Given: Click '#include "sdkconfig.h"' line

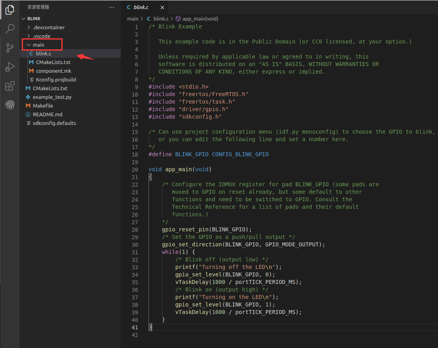Looking at the screenshot, I should [185, 117].
